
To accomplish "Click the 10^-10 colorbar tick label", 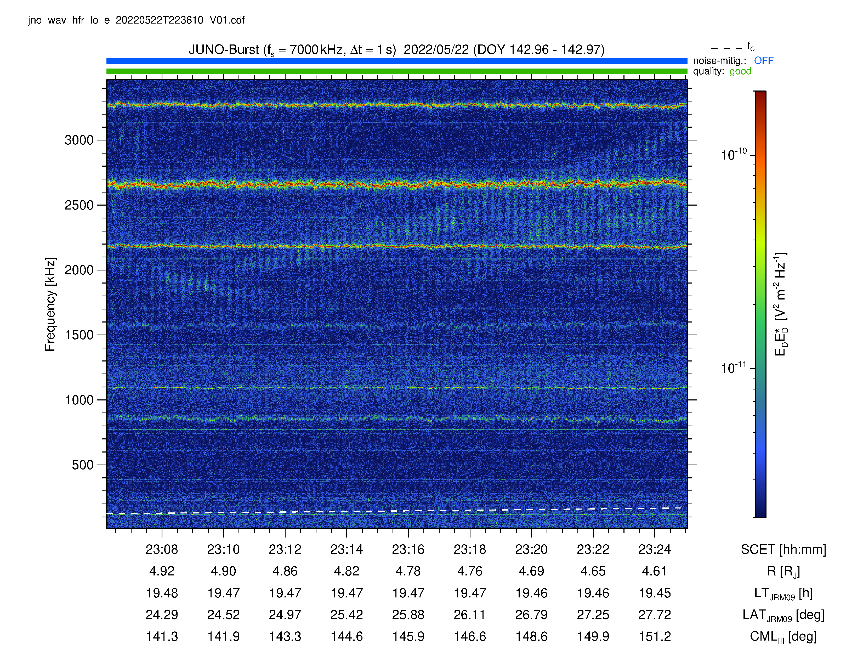I will [734, 155].
